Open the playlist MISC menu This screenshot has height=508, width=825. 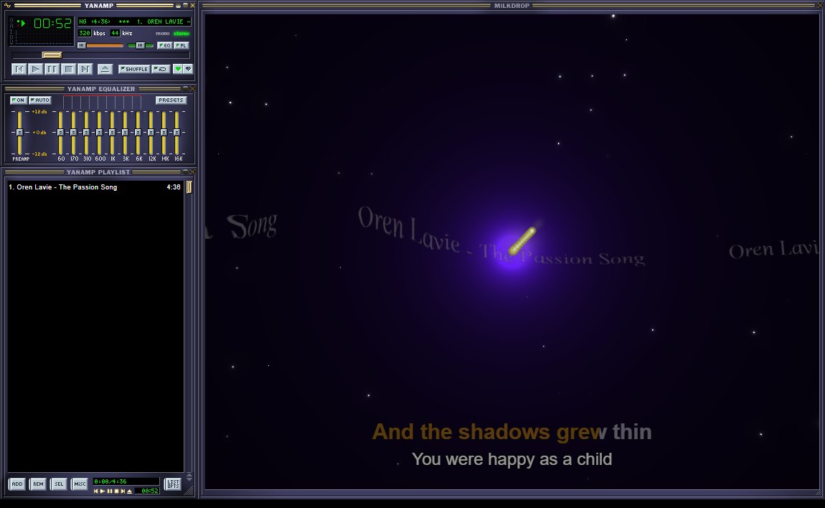pyautogui.click(x=80, y=484)
